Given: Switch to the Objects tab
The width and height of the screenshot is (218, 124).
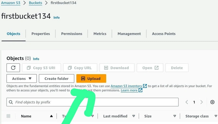Looking at the screenshot, I should point(14,34).
